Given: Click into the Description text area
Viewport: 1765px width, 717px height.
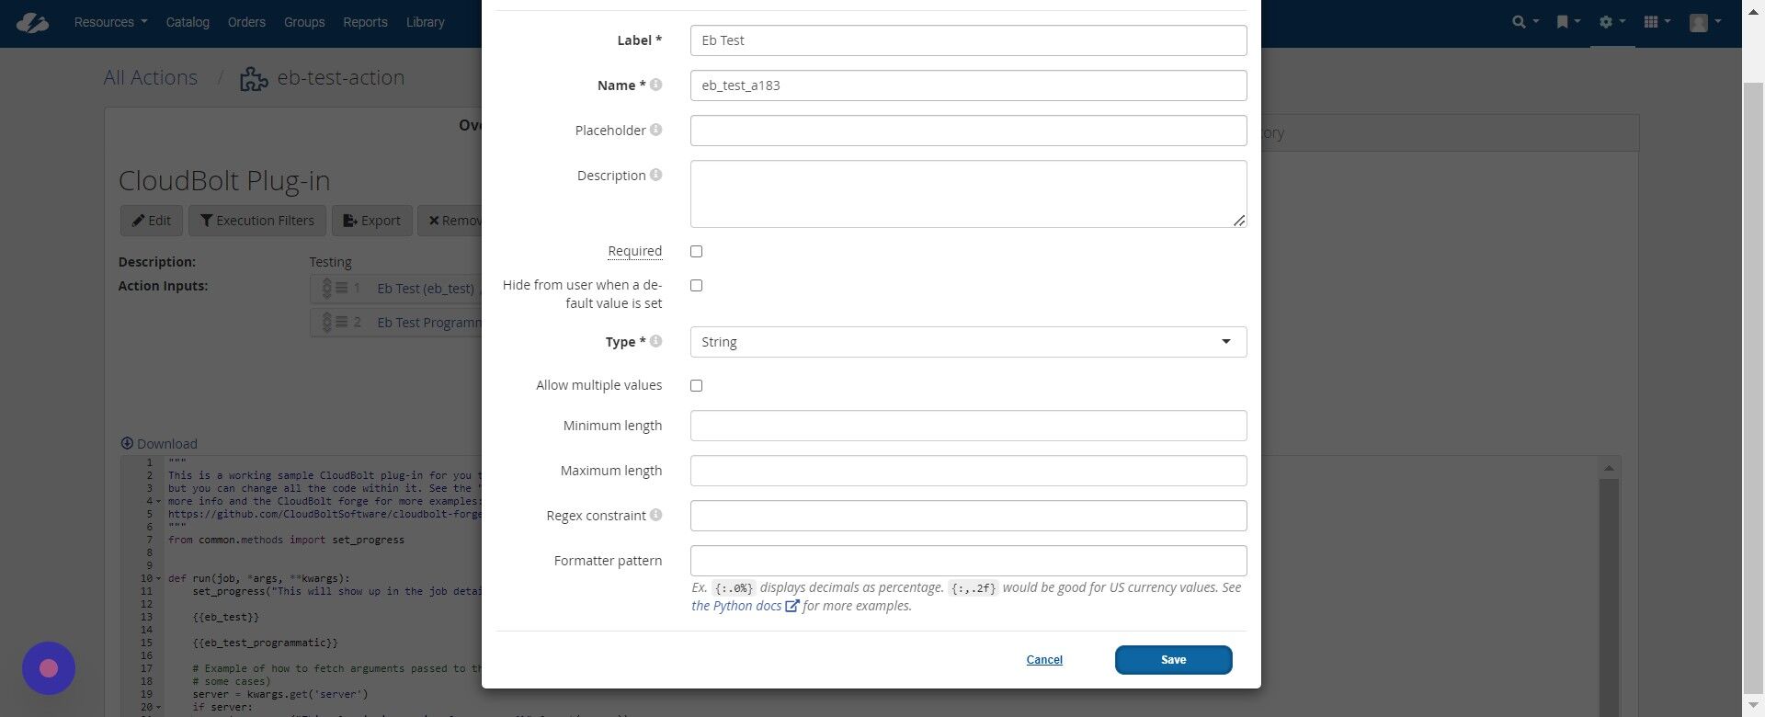Looking at the screenshot, I should [968, 194].
